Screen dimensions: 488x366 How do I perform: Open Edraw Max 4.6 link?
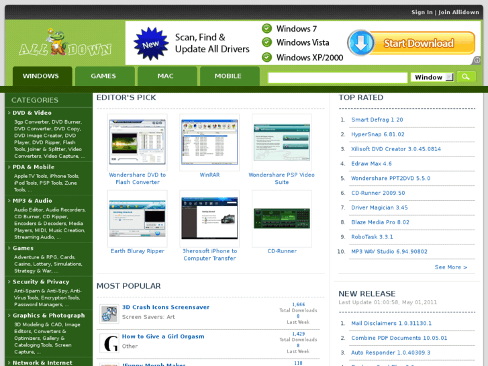pyautogui.click(x=372, y=164)
